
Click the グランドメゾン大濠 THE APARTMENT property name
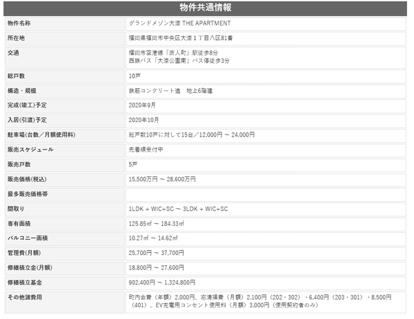180,23
